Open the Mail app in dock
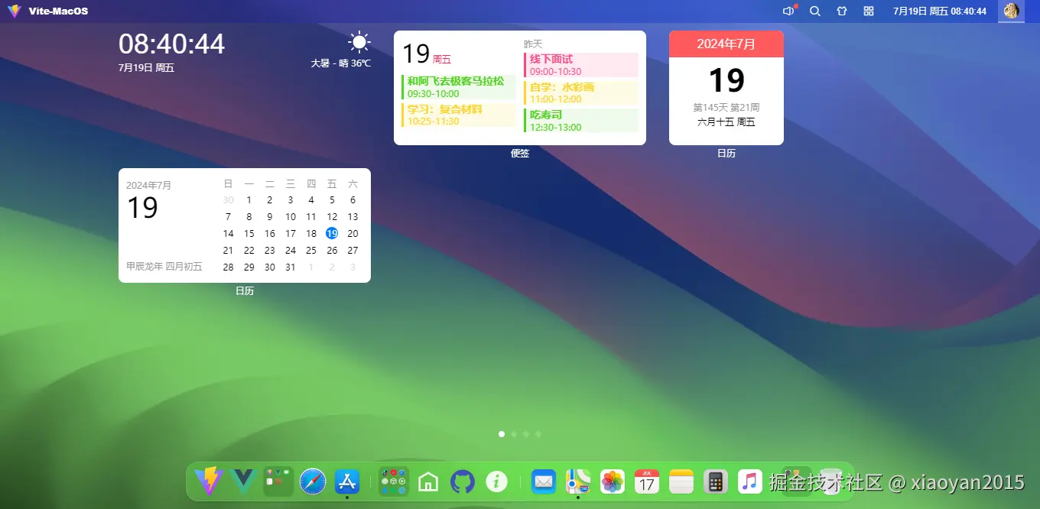 [544, 481]
